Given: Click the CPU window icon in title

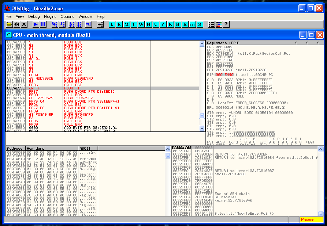Looking at the screenshot, I should (x=8, y=35).
